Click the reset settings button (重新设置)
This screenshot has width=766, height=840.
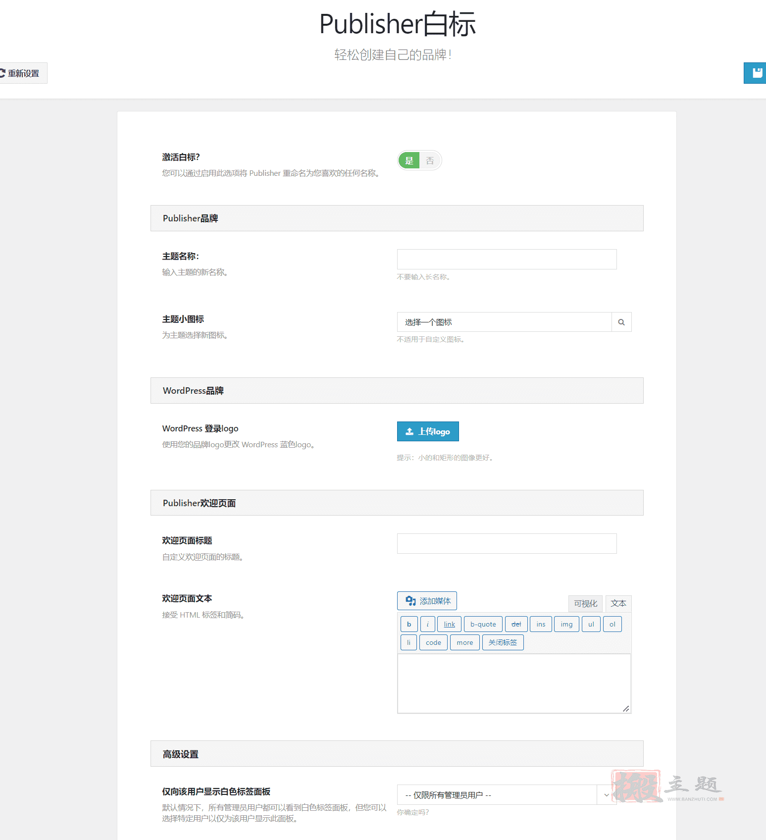tap(22, 73)
